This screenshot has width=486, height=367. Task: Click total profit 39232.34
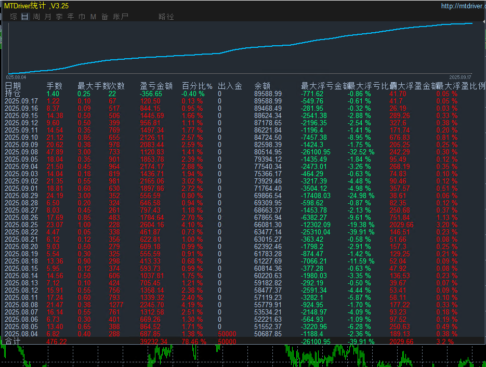point(154,342)
